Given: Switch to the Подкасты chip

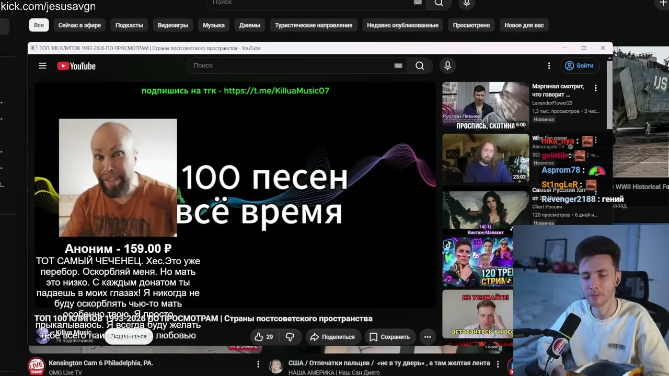Looking at the screenshot, I should (129, 25).
